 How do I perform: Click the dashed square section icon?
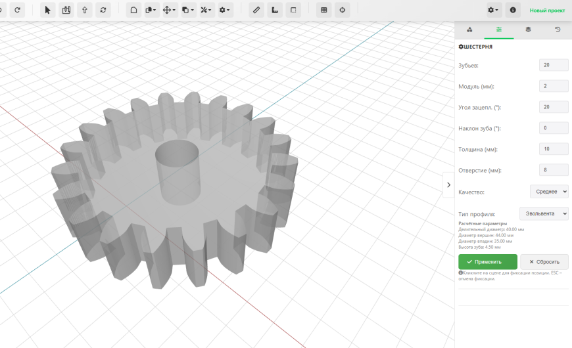(293, 11)
